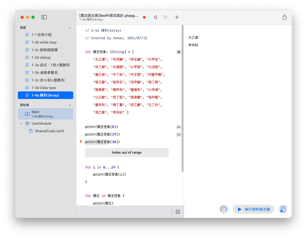Screen dimensions: 307x238
Task: Select page 1-4a 陣列 (Array)
Action: (46, 95)
